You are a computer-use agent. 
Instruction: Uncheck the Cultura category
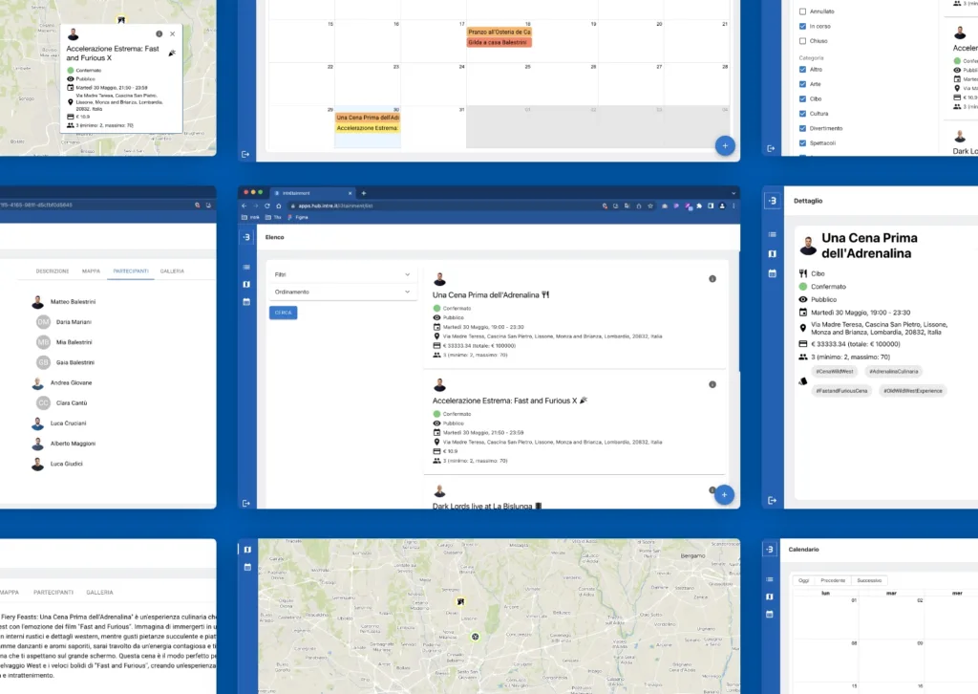coord(802,114)
